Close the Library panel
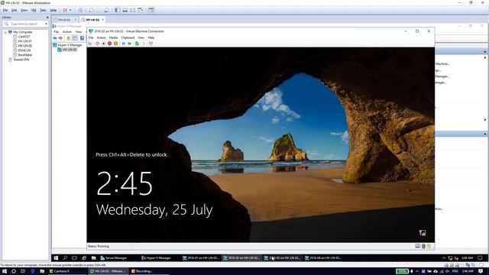This screenshot has width=489, height=275. click(47, 18)
